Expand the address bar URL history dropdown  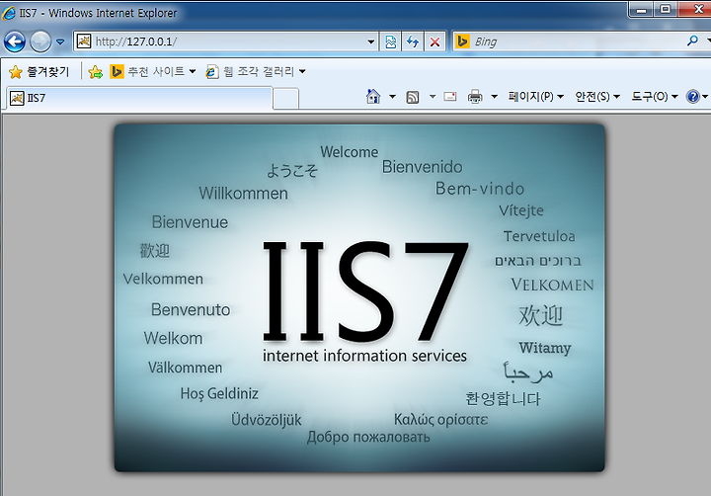(x=371, y=41)
